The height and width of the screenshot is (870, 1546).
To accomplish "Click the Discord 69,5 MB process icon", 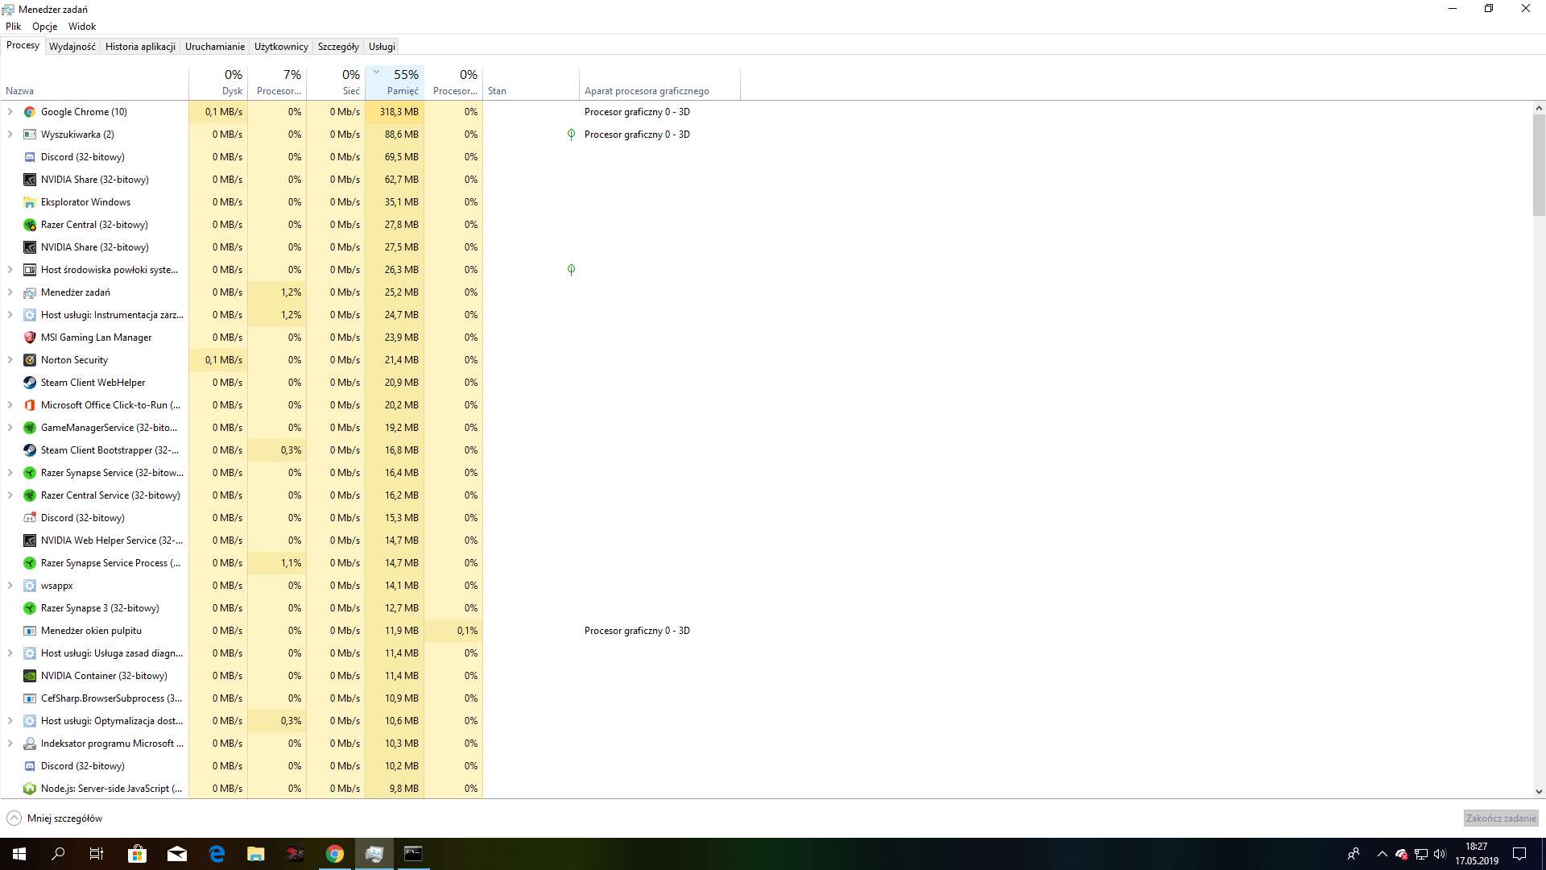I will (30, 157).
